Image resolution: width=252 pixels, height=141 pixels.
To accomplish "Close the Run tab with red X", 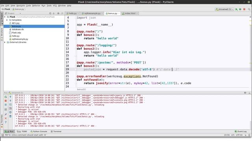I will [x=6, y=118].
